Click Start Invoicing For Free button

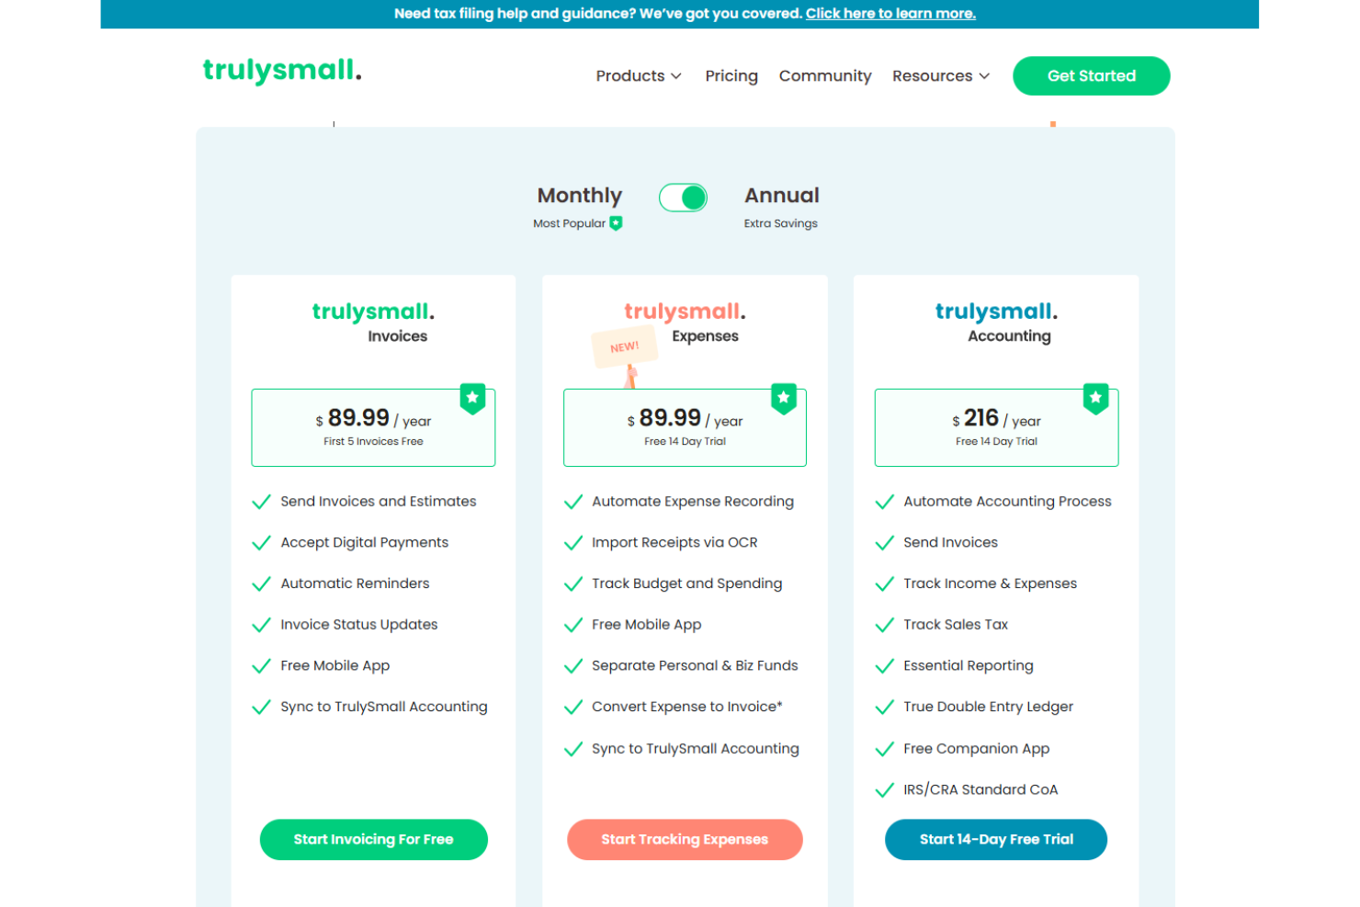(x=374, y=840)
